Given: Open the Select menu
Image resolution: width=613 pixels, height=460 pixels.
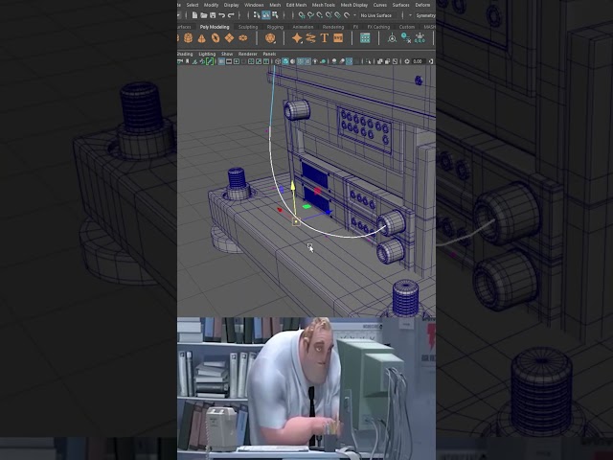Looking at the screenshot, I should 193,5.
